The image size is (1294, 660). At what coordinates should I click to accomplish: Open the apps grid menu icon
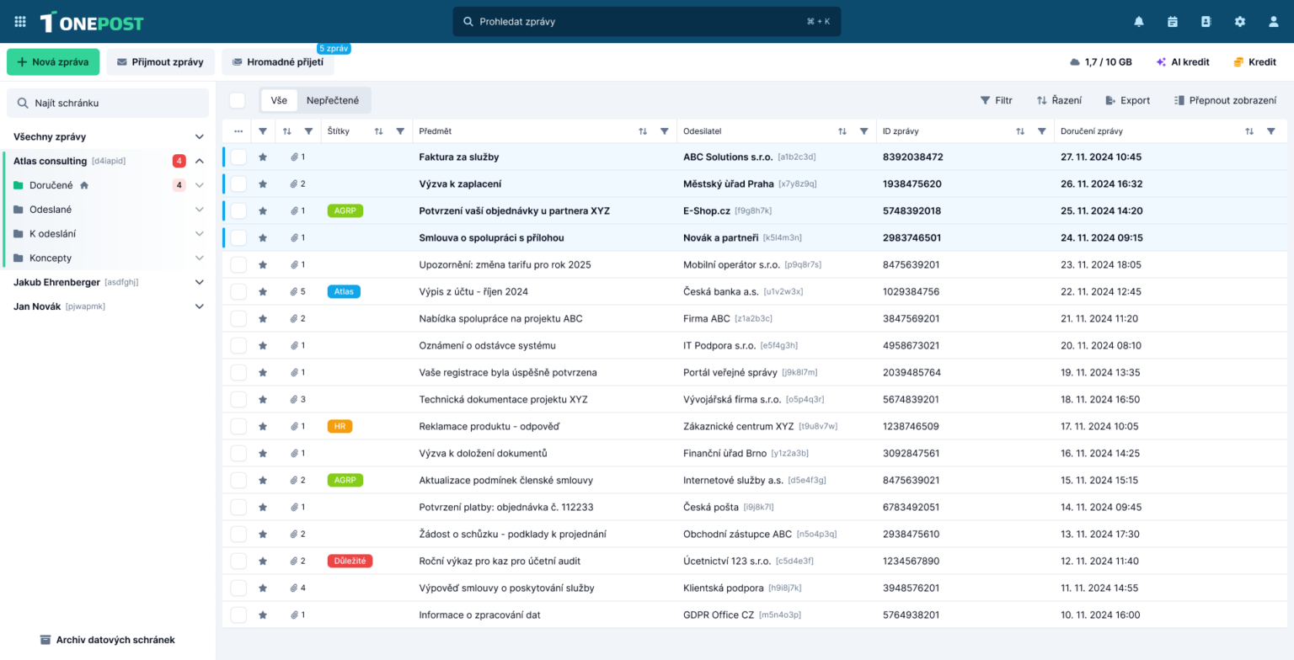point(20,22)
